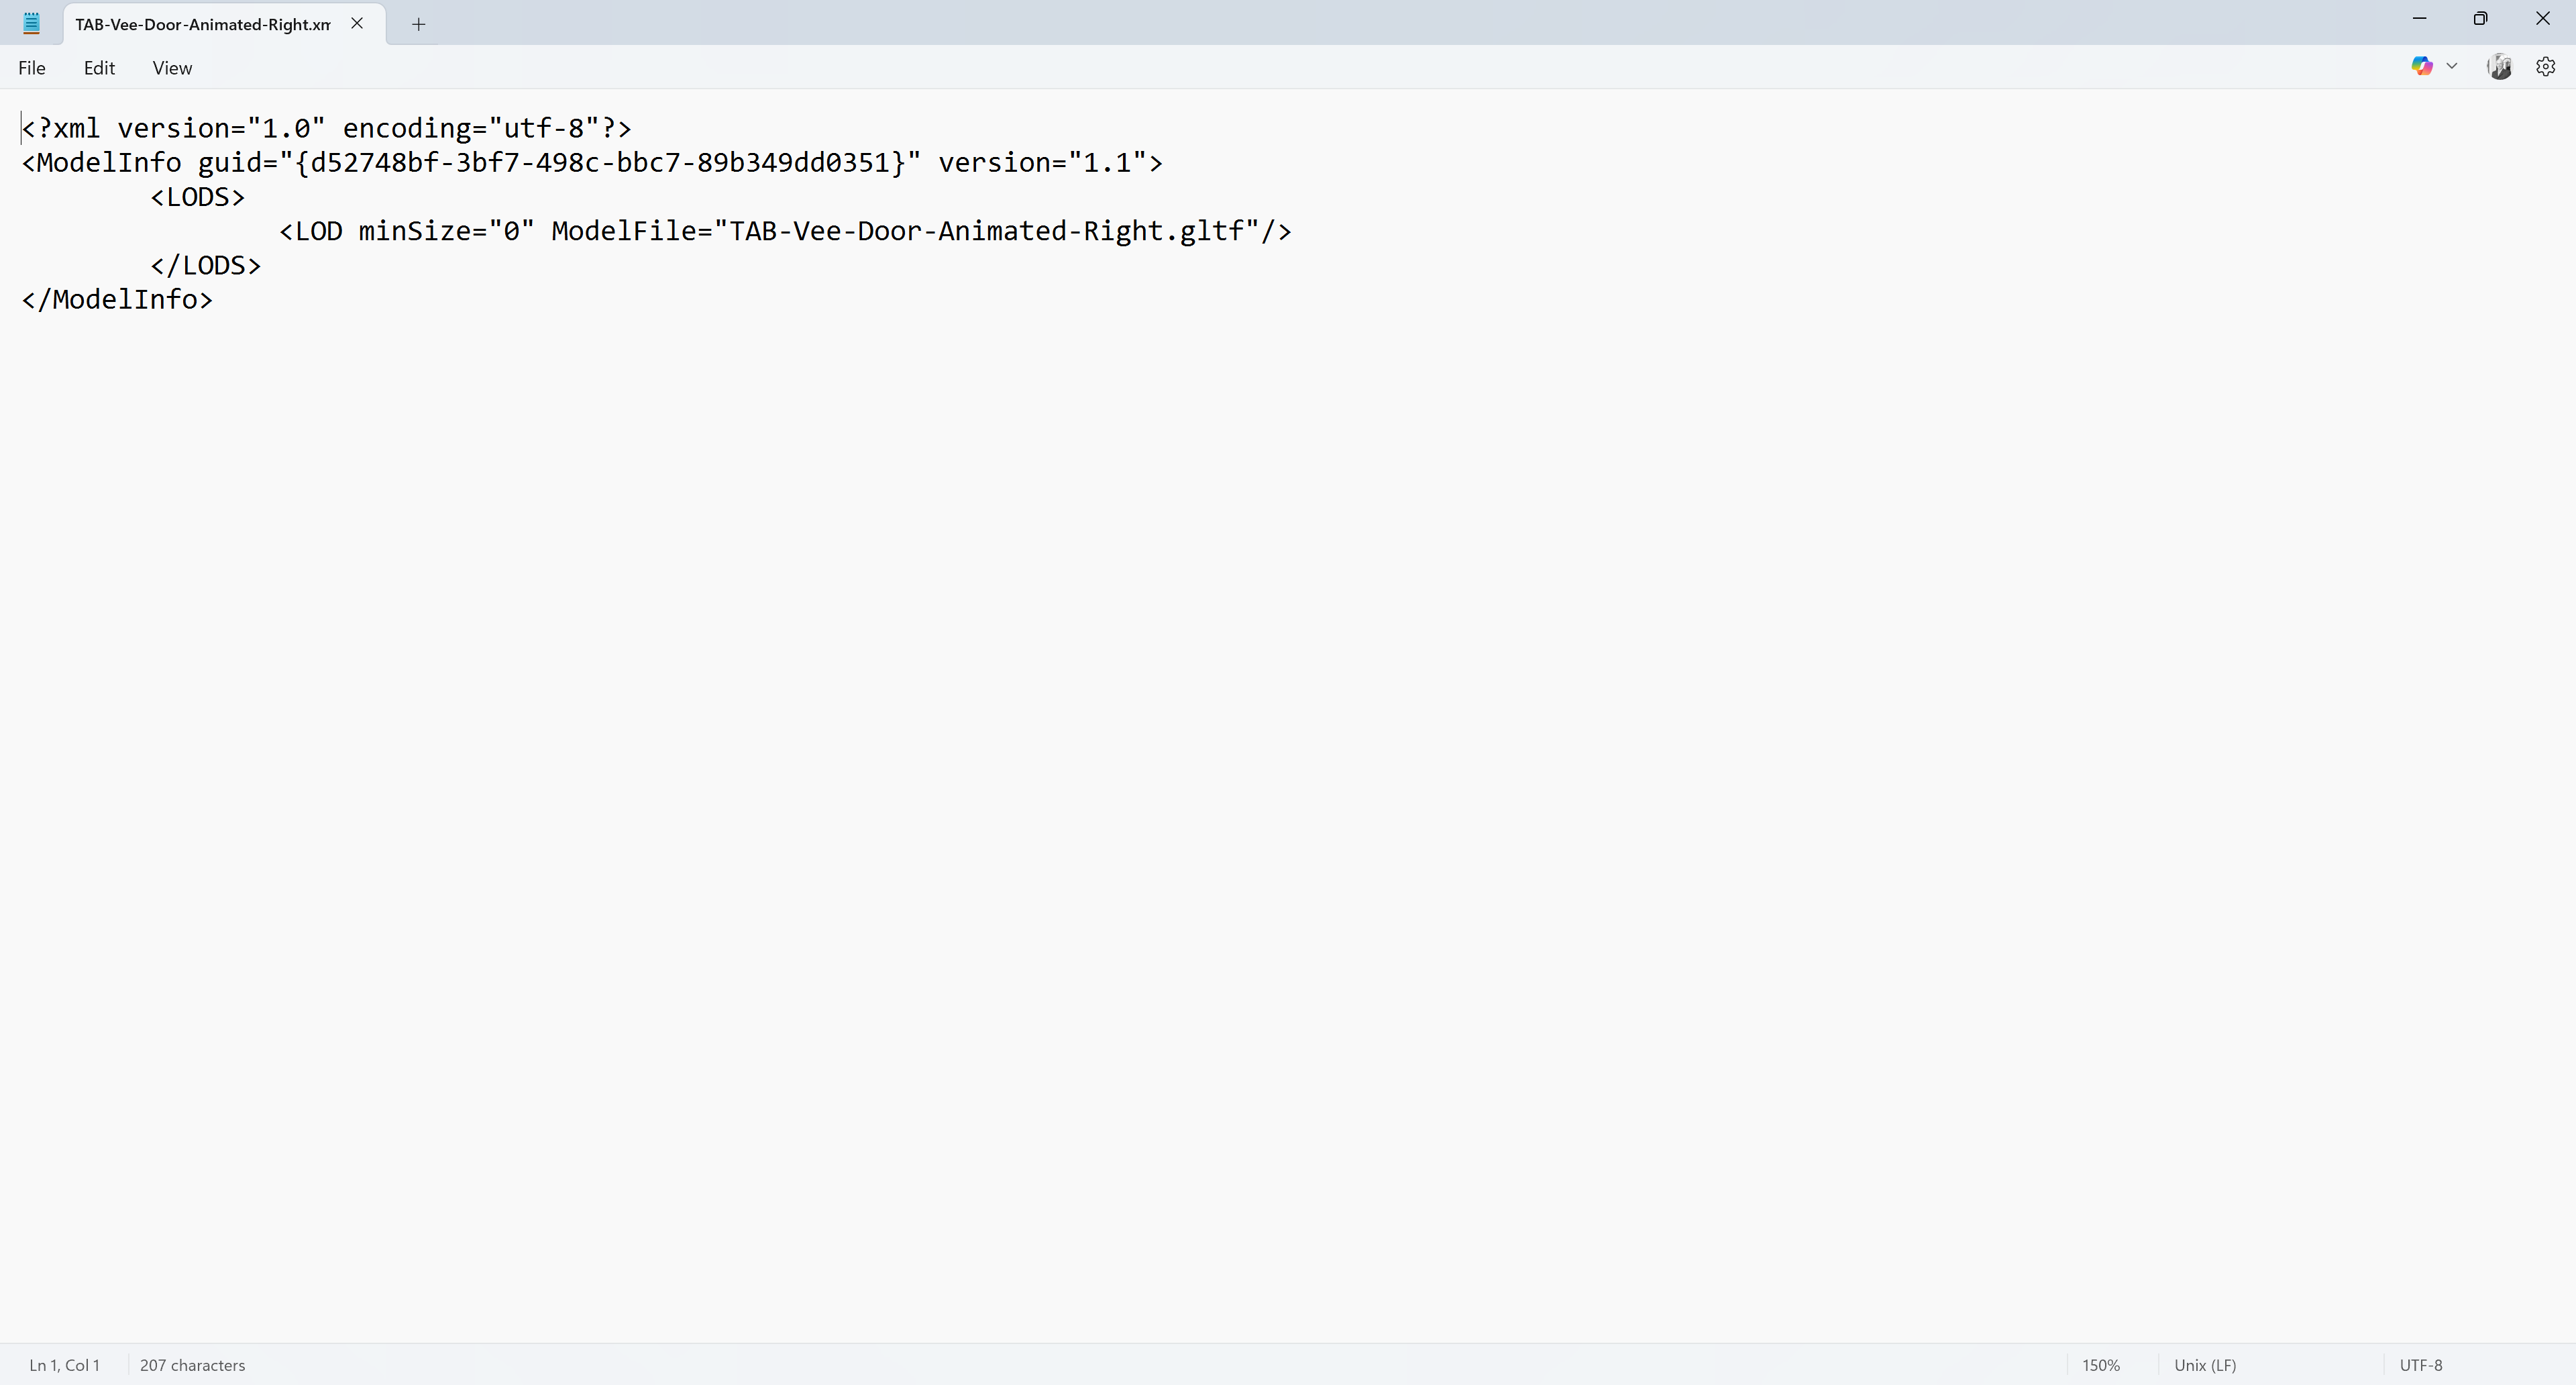This screenshot has height=1385, width=2576.
Task: Click the 207 characters count in status bar
Action: pos(192,1365)
